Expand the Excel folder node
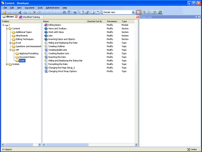The width and height of the screenshot is (202, 152). pos(10,43)
